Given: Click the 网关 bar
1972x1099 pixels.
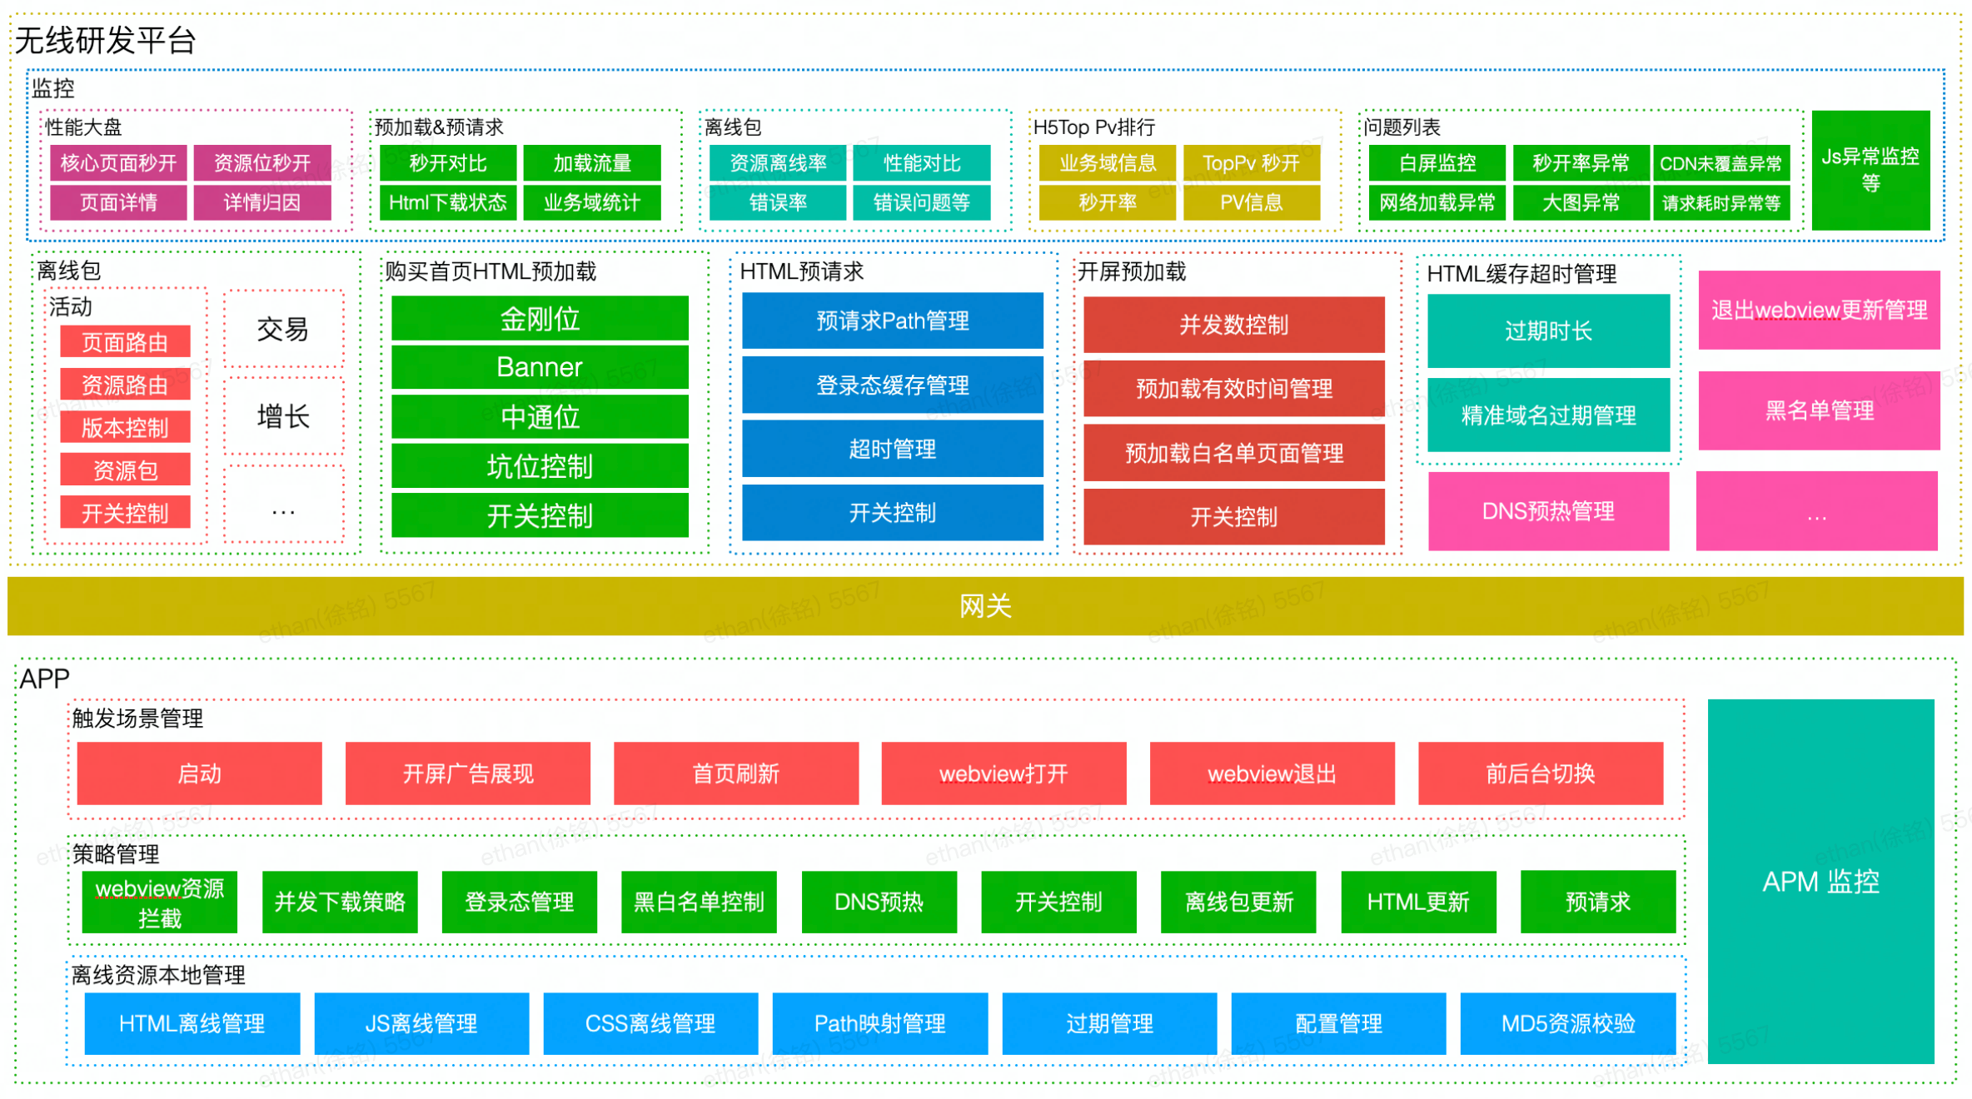Looking at the screenshot, I should tap(986, 607).
